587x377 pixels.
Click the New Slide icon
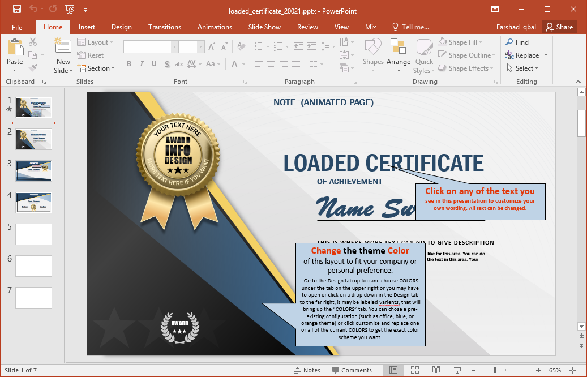[63, 48]
